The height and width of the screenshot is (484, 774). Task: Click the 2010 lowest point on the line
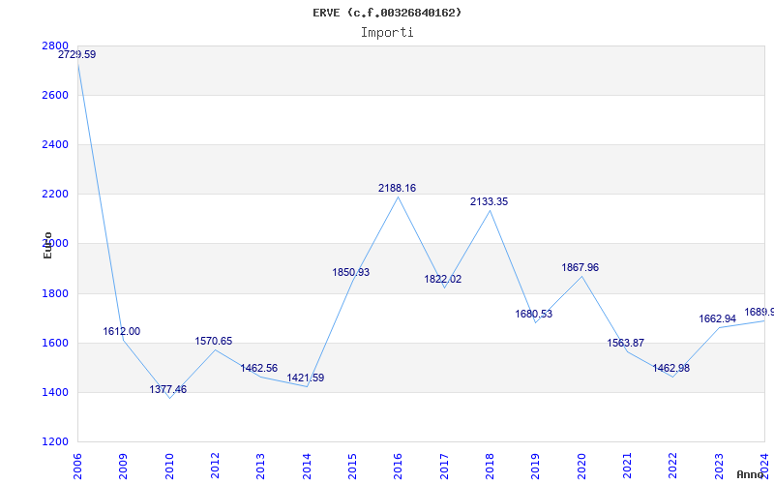169,398
